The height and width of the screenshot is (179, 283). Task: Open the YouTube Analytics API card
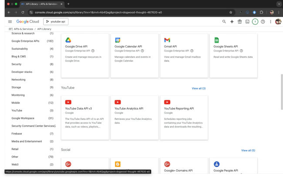[135, 118]
